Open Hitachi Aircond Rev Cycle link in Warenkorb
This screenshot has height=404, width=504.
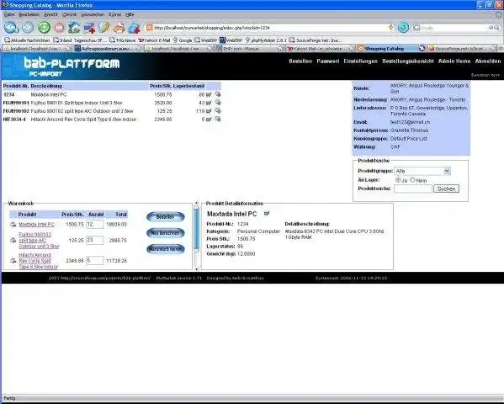click(x=38, y=261)
